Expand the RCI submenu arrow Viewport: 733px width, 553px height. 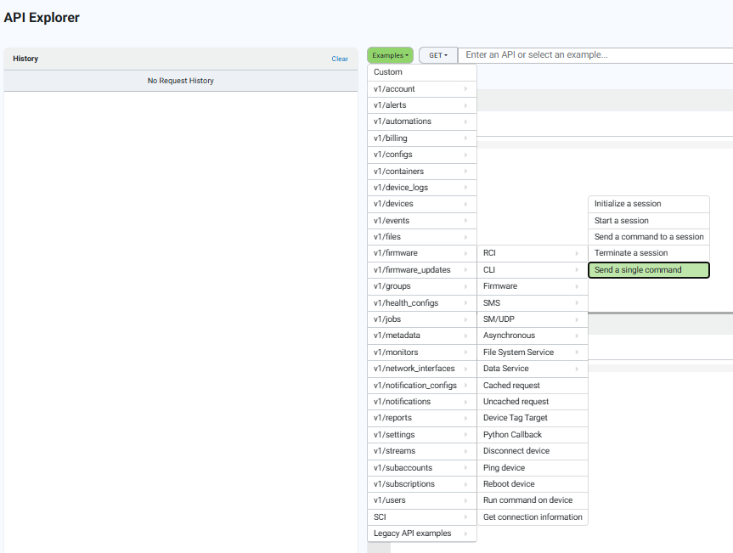pyautogui.click(x=577, y=253)
